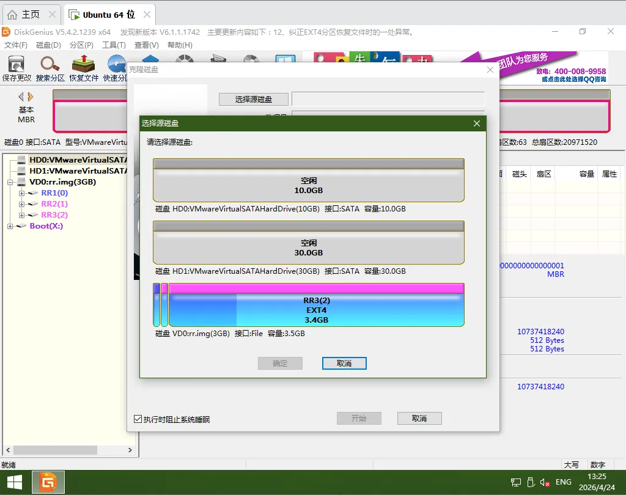
Task: Click the QQ consultation link in banner
Action: click(x=573, y=79)
